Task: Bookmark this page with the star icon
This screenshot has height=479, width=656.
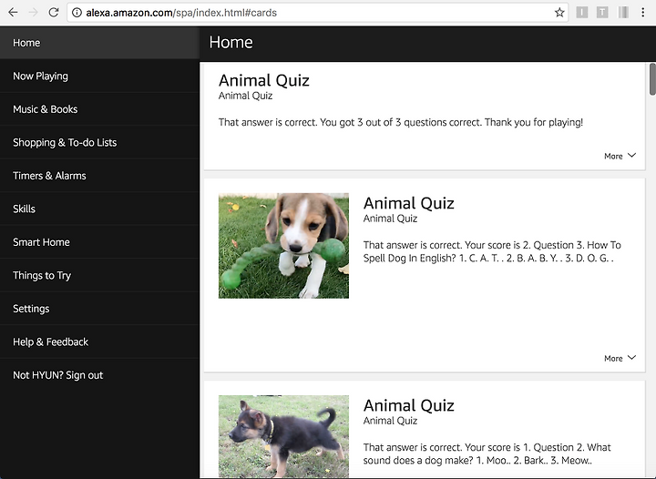Action: pos(559,13)
